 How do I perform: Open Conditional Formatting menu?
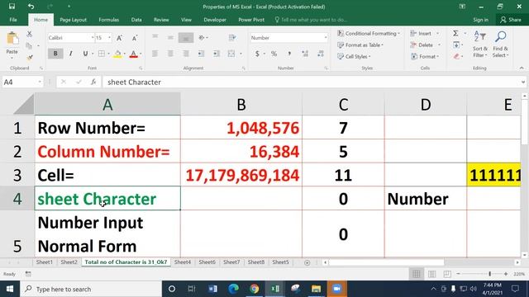pyautogui.click(x=369, y=33)
